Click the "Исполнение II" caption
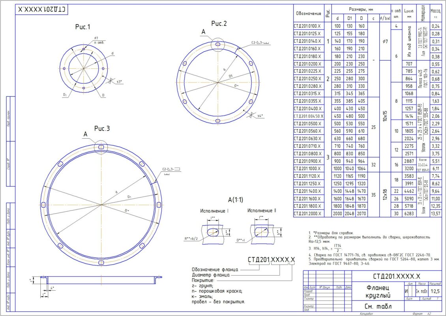 (262, 211)
